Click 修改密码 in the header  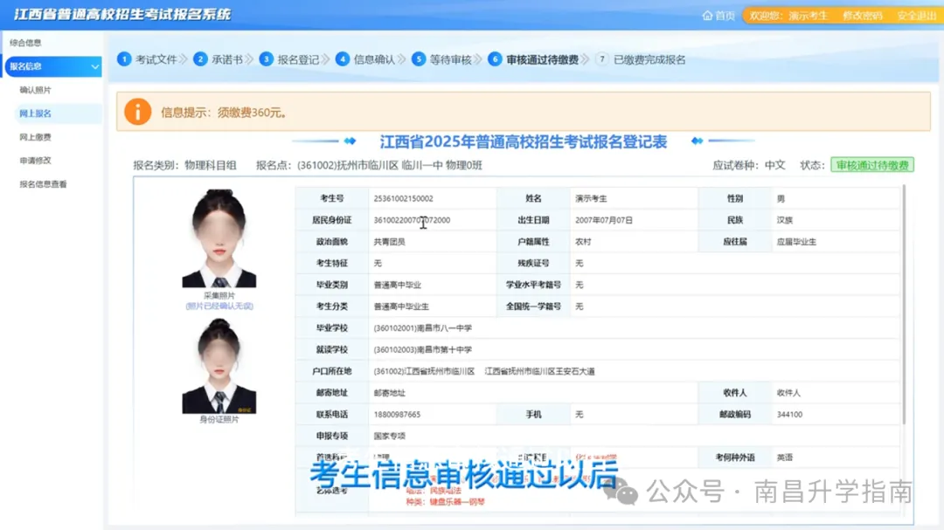click(x=862, y=16)
